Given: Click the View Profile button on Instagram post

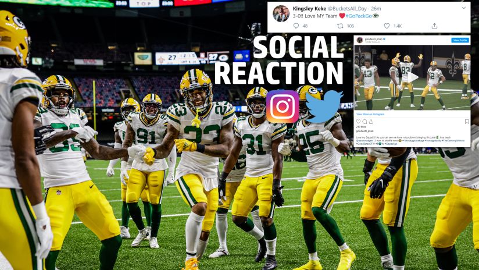Looking at the screenshot, I should pos(460,40).
